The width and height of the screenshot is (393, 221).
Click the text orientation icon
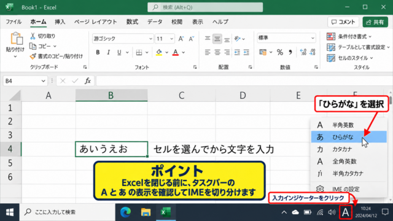point(237,39)
